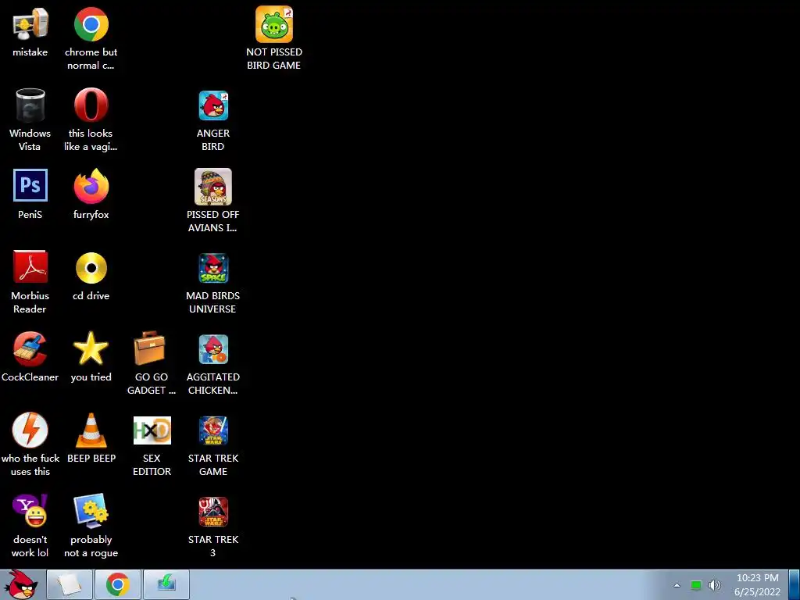
Task: Open the MAD BIRDS UNIVERSE Space icon
Action: click(213, 268)
